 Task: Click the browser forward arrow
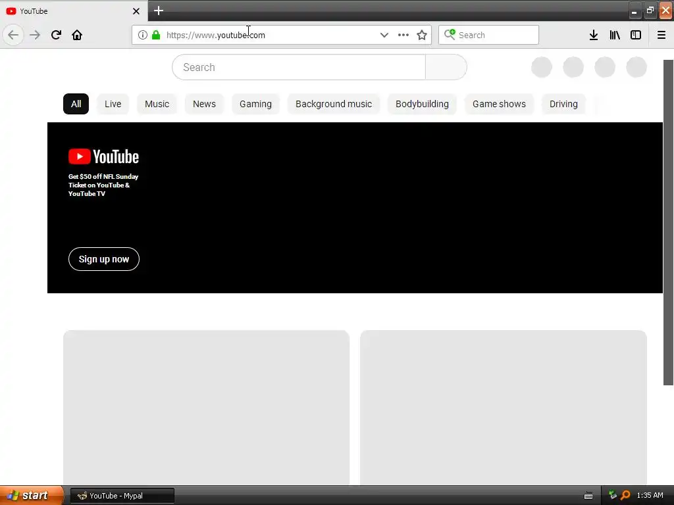click(x=35, y=35)
